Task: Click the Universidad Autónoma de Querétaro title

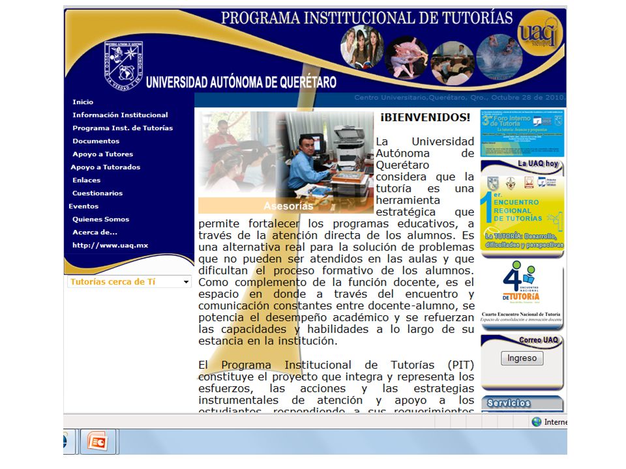Action: click(241, 82)
